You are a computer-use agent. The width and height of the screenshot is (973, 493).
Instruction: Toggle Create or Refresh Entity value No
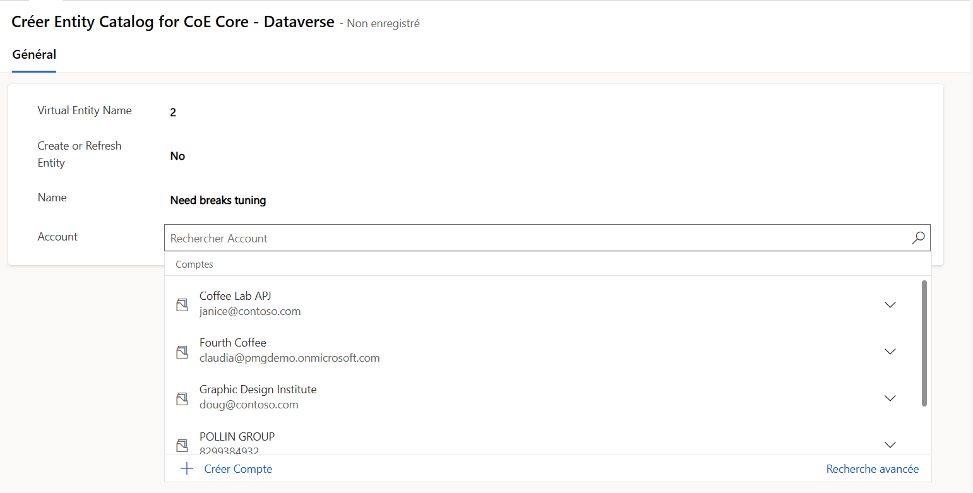[x=177, y=156]
